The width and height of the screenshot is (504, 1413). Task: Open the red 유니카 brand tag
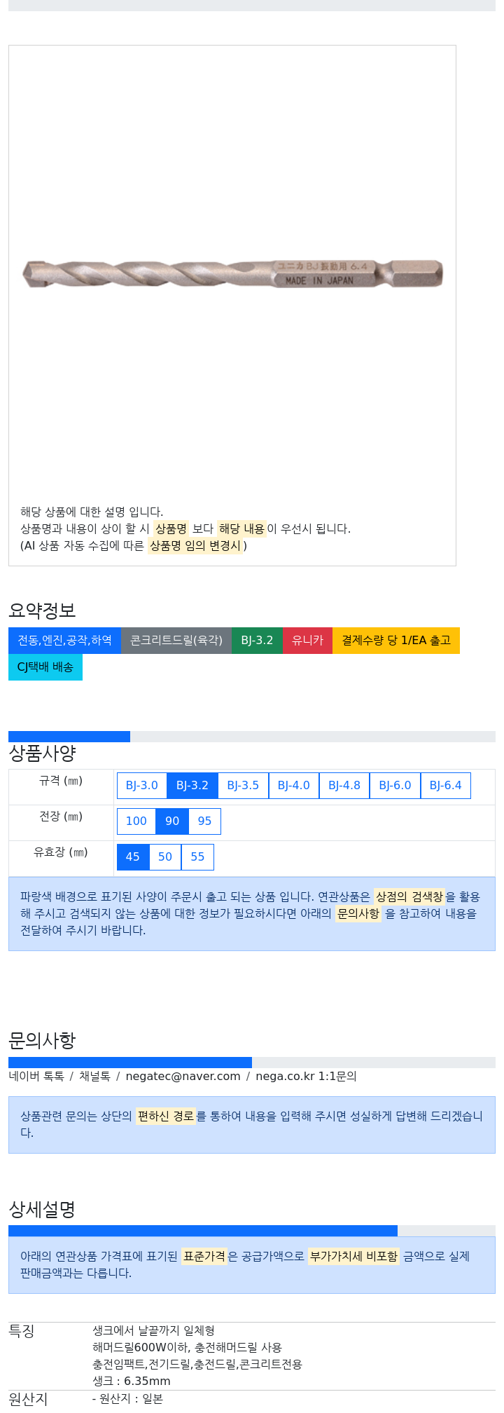308,641
